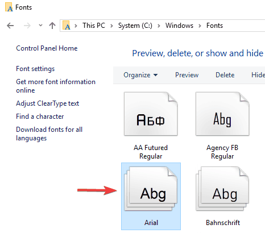
Task: Go up one folder level arrow
Action: click(52, 26)
